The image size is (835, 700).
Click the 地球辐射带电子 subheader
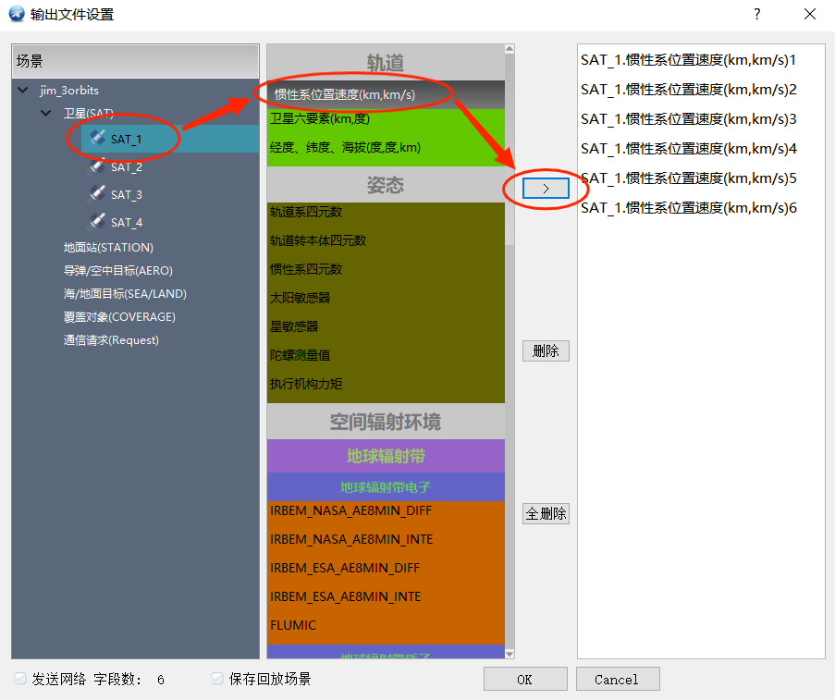click(386, 487)
